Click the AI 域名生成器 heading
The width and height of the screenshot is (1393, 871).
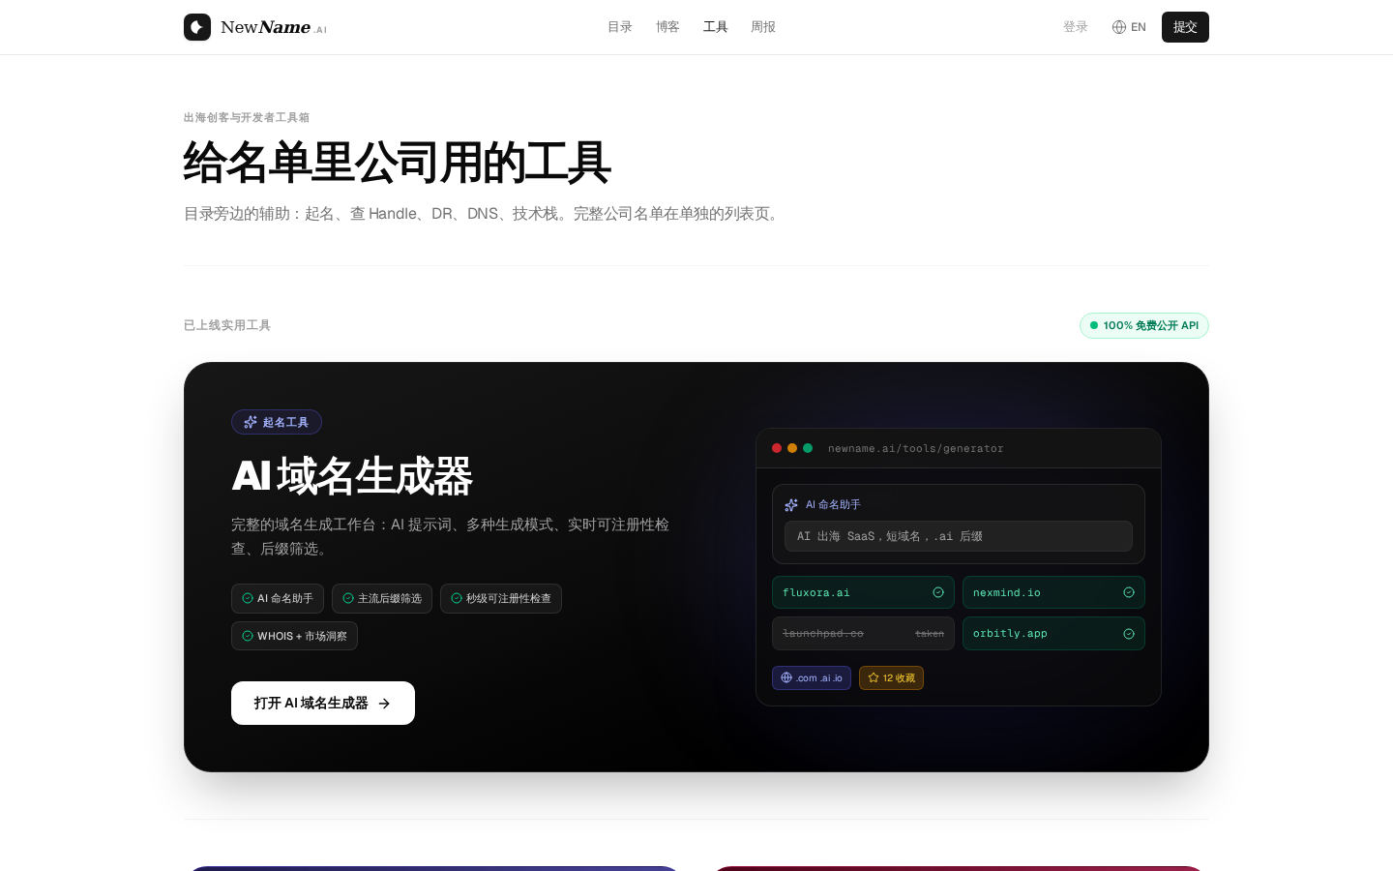[x=352, y=476]
